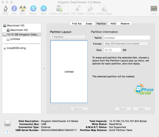Click the partition Name field
This screenshot has height=137, width=159.
point(127,38)
